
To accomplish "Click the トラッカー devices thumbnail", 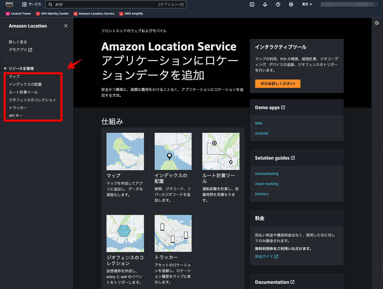I will point(173,233).
